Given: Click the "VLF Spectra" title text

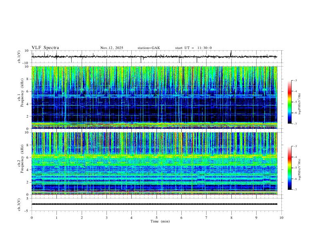Looking at the screenshot, I should 45,48.
